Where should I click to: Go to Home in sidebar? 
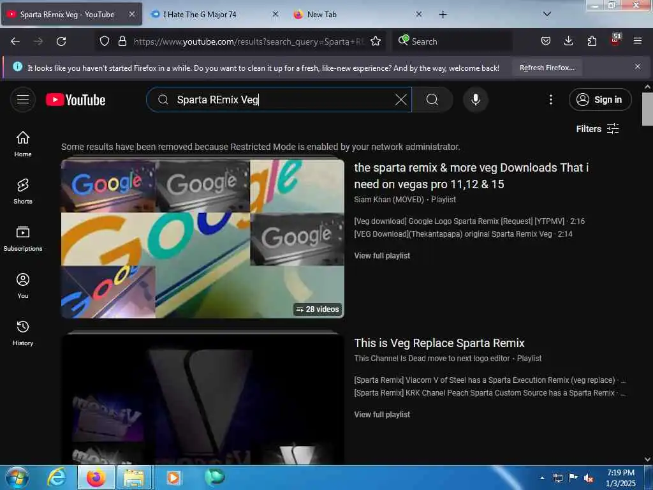tap(23, 144)
